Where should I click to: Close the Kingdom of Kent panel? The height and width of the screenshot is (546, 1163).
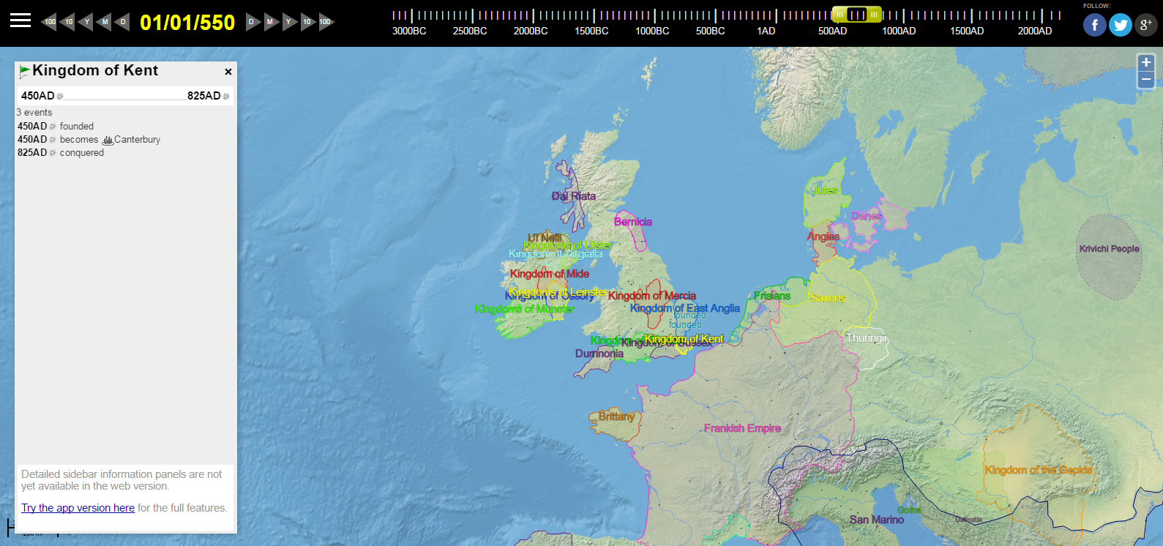[x=228, y=72]
